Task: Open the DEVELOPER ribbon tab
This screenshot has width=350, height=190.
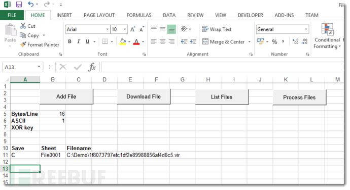Action: coord(250,15)
